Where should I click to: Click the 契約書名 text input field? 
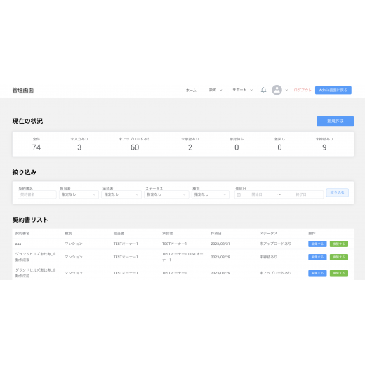point(37,194)
